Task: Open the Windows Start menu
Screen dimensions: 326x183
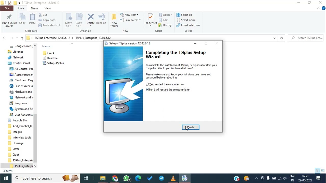Action: (x=6, y=178)
